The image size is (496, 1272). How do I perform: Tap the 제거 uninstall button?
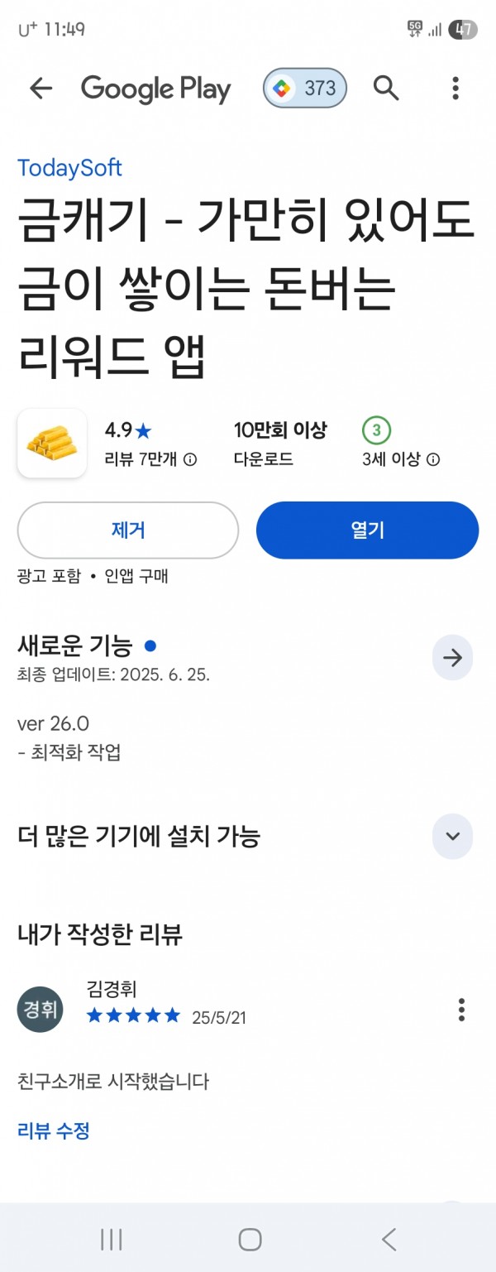click(x=128, y=530)
